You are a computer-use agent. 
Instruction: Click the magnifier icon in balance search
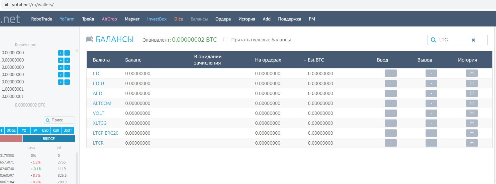[433, 40]
